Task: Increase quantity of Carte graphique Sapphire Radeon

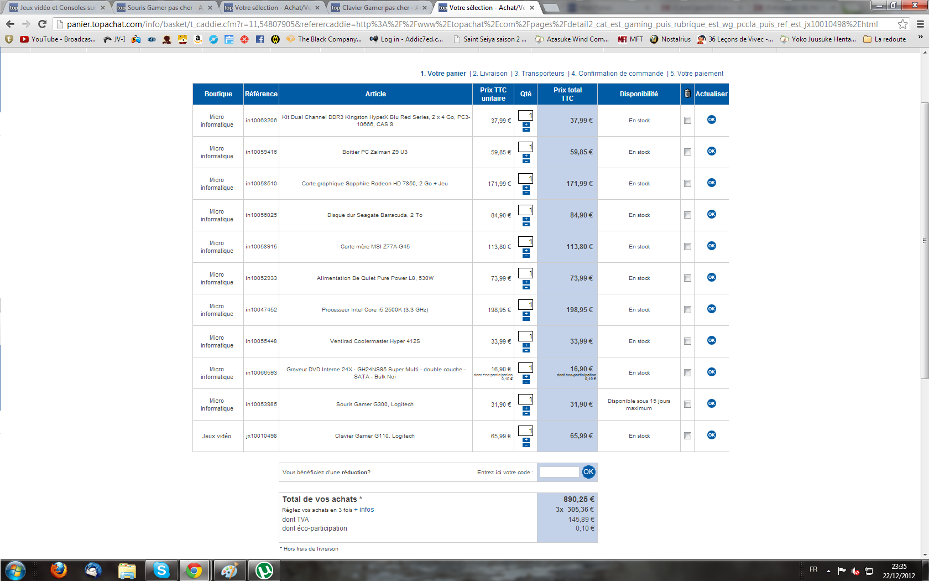Action: click(x=526, y=188)
